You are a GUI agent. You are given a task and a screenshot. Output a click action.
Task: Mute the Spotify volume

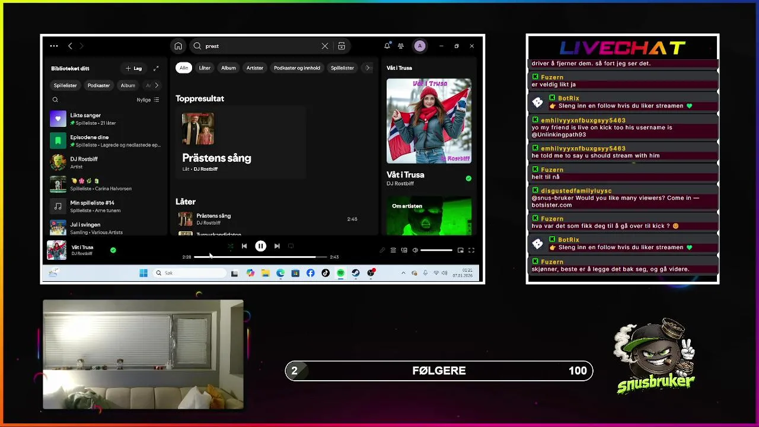click(415, 250)
